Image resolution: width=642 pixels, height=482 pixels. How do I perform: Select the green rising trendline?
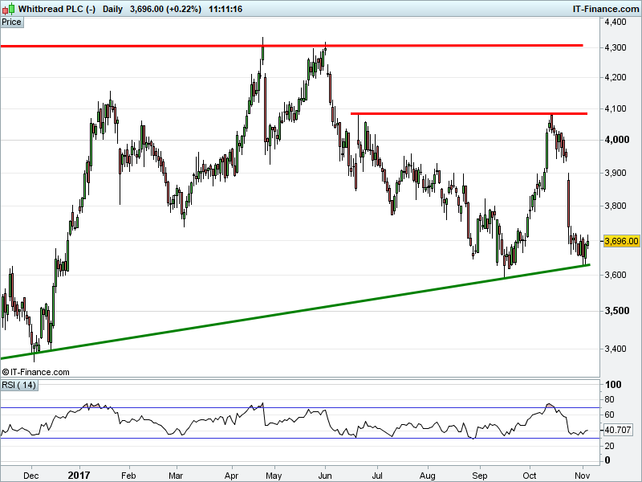pyautogui.click(x=295, y=312)
